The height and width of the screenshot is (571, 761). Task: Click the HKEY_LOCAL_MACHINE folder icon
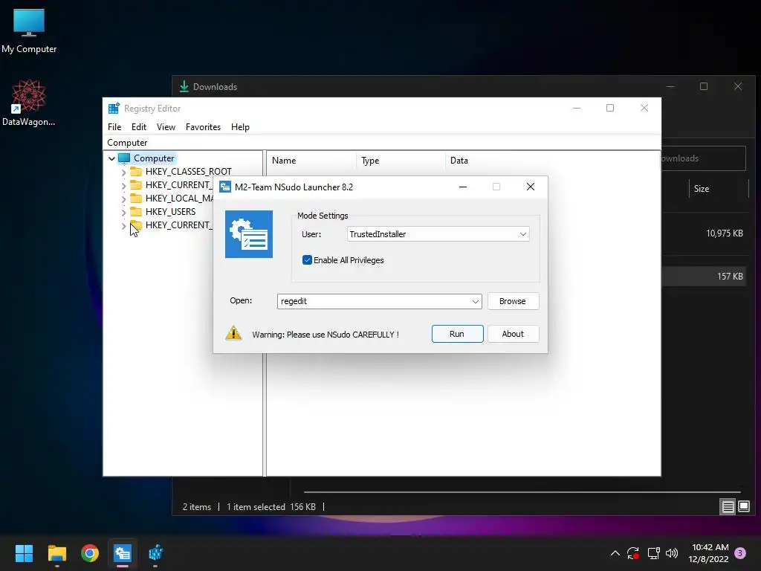coord(137,198)
